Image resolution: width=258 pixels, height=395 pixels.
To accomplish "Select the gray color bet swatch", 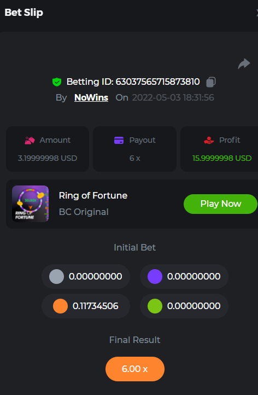I will click(56, 276).
